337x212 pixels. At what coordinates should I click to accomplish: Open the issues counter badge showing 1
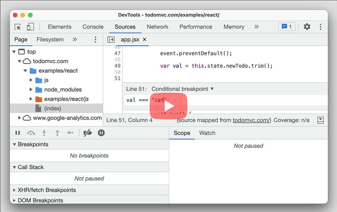pyautogui.click(x=287, y=27)
